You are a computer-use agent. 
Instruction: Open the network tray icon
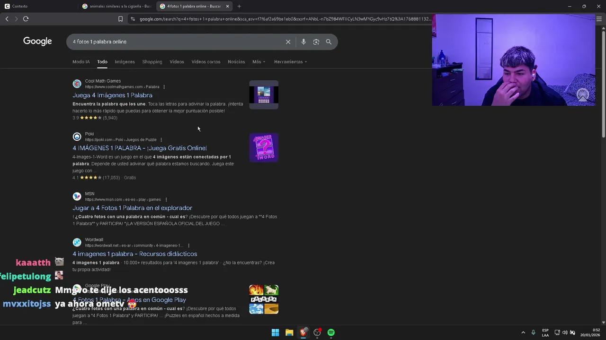[557, 332]
